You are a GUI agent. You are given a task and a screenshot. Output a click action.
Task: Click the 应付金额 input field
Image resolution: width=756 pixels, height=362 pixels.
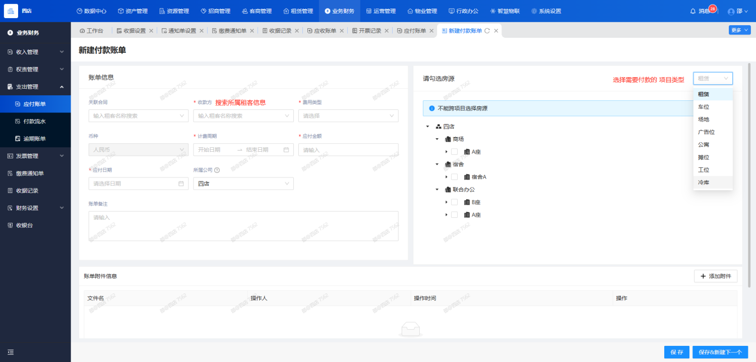(x=348, y=150)
